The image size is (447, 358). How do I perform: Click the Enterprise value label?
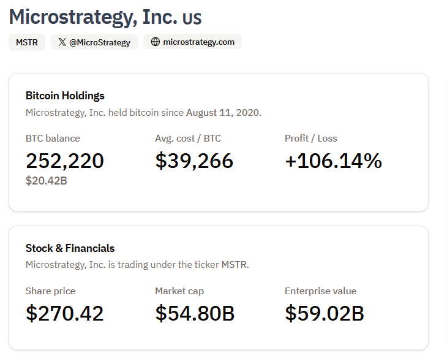pyautogui.click(x=320, y=291)
